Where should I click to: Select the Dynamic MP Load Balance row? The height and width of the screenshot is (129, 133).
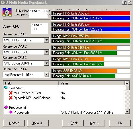click(64, 98)
